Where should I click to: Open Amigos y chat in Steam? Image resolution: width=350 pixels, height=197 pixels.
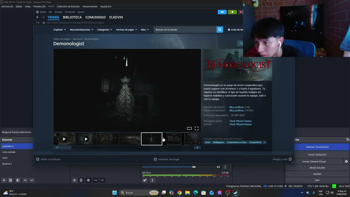click(282, 159)
